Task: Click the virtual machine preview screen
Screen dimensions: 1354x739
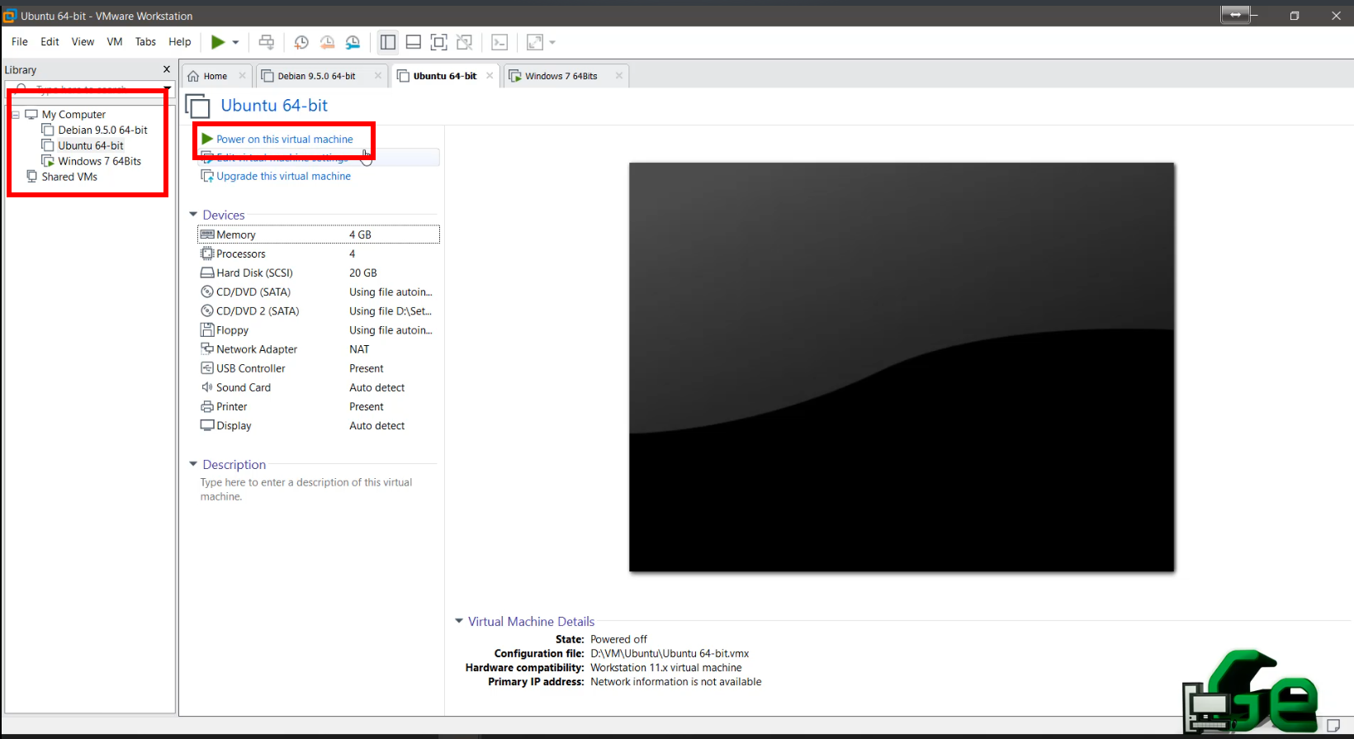Action: [902, 367]
